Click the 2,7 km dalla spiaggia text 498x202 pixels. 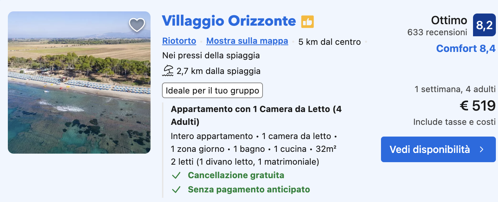[218, 71]
